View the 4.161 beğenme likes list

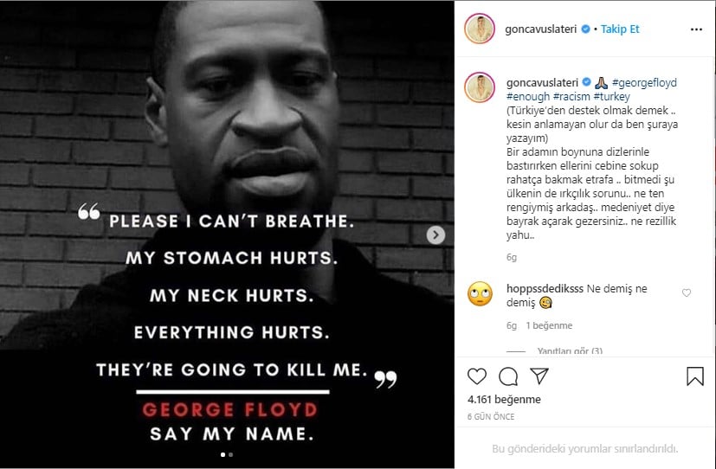[x=504, y=399]
